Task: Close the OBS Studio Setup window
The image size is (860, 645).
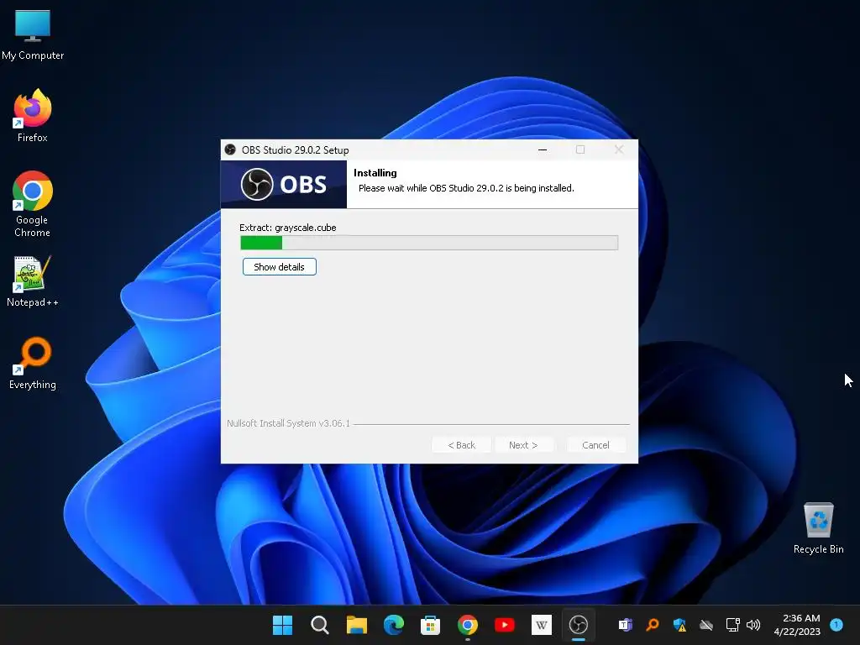Action: tap(619, 149)
